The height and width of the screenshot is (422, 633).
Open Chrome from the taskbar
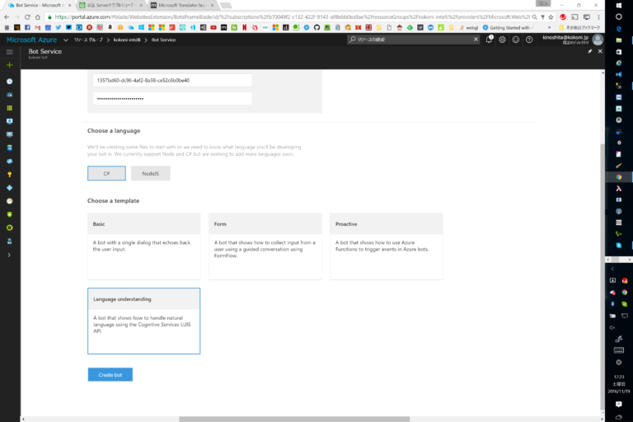619,177
